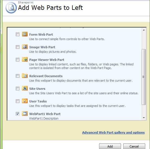Select the Site Users checkbox
The width and height of the screenshot is (150, 149).
18,88
